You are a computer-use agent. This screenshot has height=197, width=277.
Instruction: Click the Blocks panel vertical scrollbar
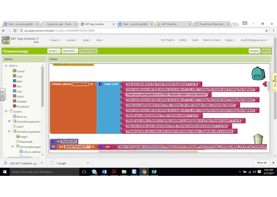[42, 87]
